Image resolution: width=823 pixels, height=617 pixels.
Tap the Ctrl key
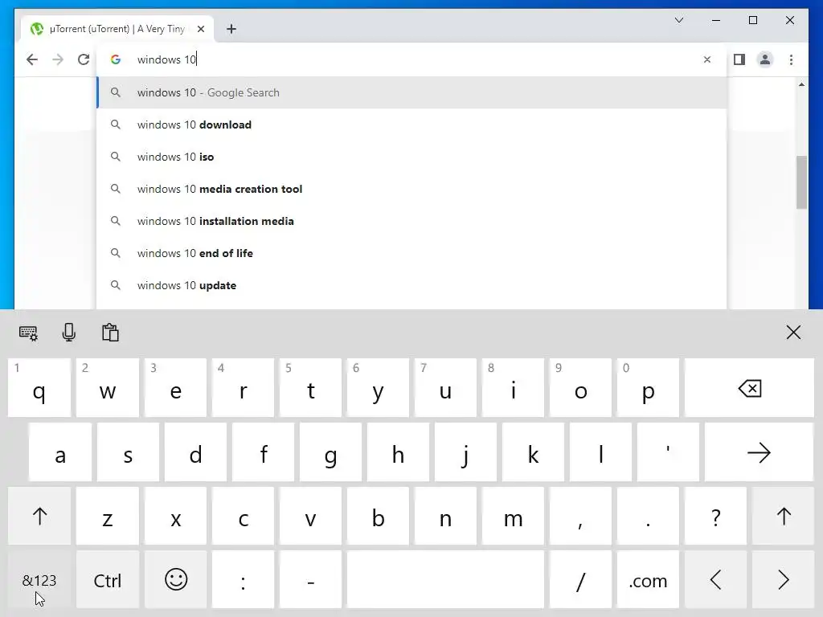(x=108, y=580)
